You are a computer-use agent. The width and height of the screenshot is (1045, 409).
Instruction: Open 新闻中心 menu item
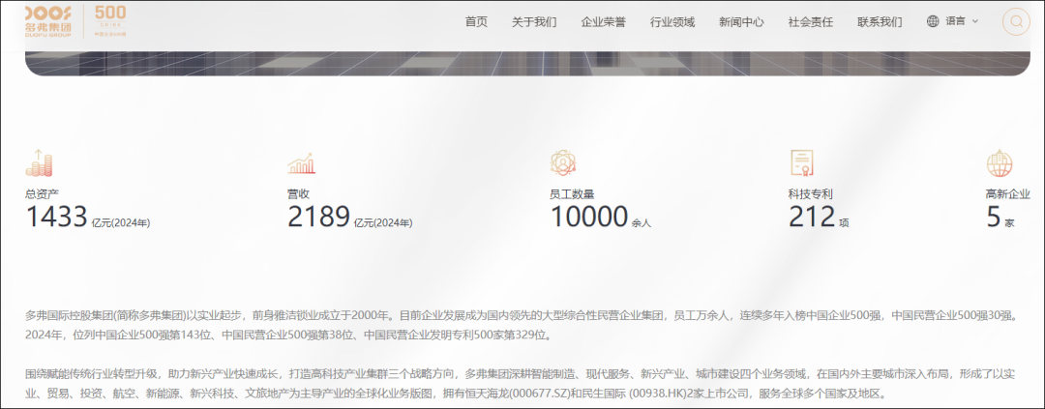[742, 22]
